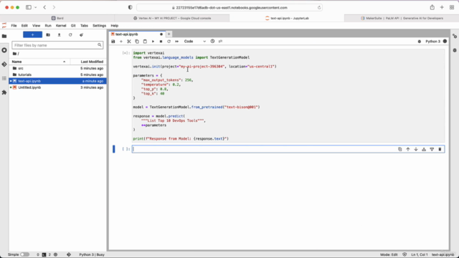Focus the Filter files by name field
This screenshot has width=459, height=258.
[x=57, y=45]
